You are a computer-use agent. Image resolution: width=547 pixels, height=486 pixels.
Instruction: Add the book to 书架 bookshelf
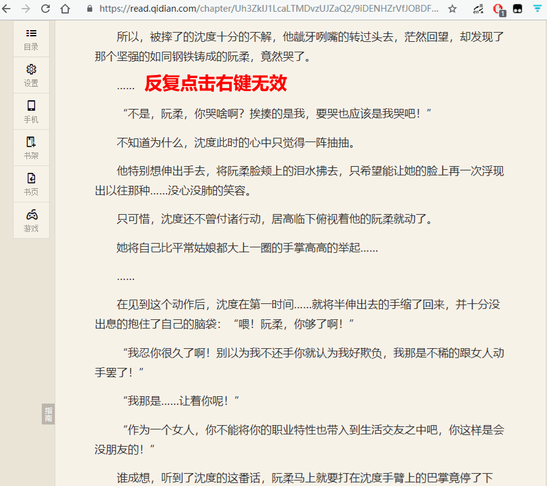[31, 148]
